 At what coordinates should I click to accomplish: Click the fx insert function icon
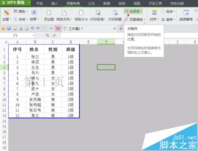coord(54,35)
